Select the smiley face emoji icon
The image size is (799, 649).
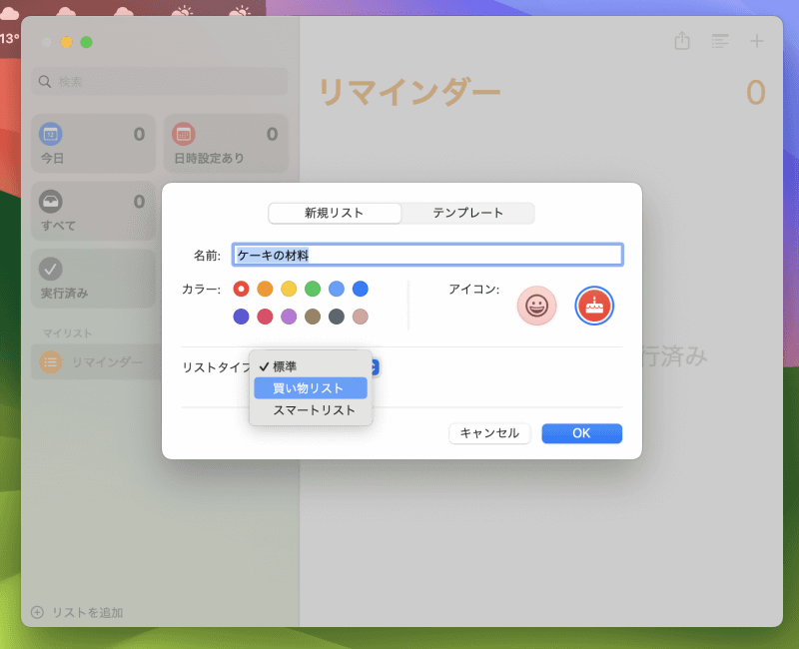[536, 306]
